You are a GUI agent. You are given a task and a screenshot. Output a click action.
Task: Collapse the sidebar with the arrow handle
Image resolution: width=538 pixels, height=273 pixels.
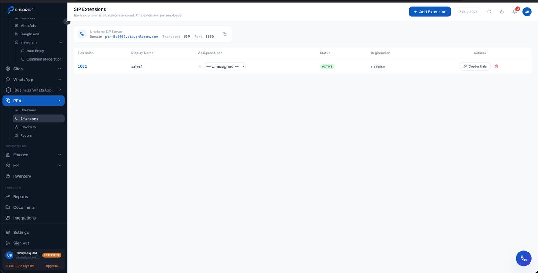[x=66, y=21]
